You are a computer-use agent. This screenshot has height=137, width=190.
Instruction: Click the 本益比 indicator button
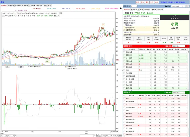point(36,13)
